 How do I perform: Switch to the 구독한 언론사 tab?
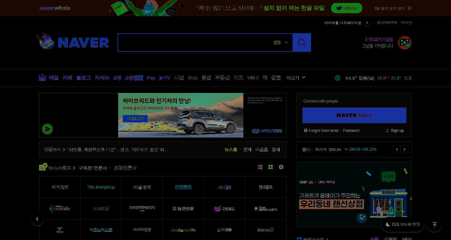[93, 168]
